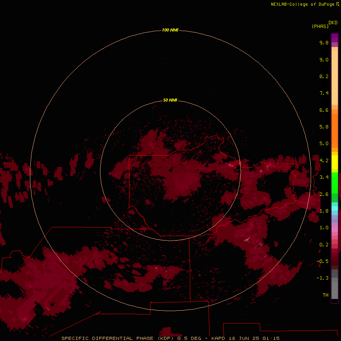
Task: Click the 2.6 value on the color scale
Action: click(x=324, y=194)
